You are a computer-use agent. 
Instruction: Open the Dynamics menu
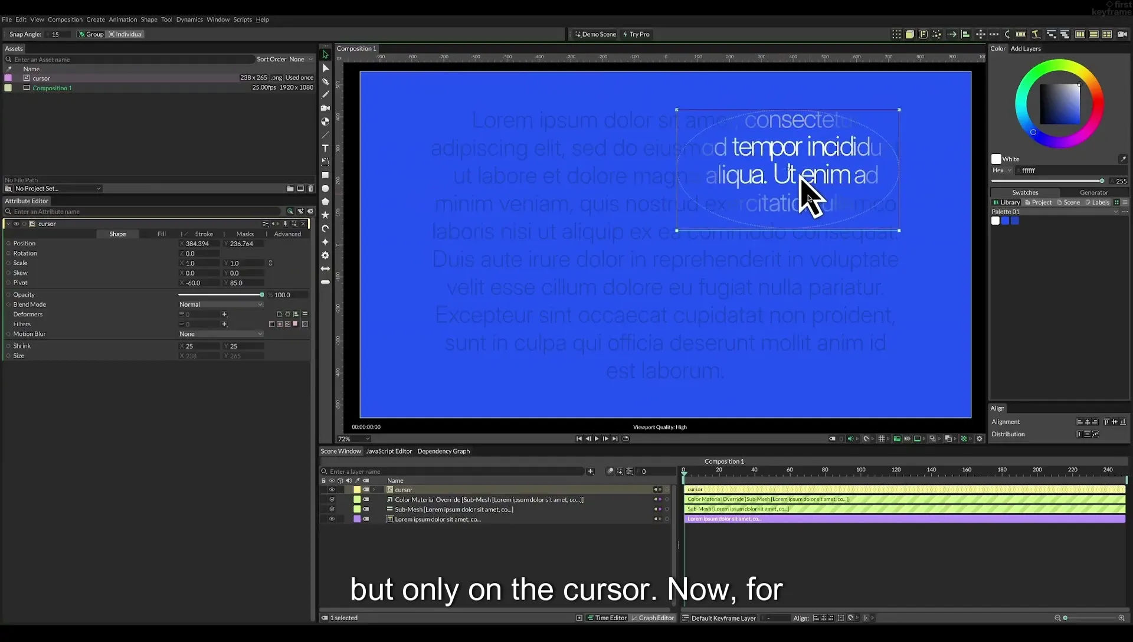[x=189, y=19]
